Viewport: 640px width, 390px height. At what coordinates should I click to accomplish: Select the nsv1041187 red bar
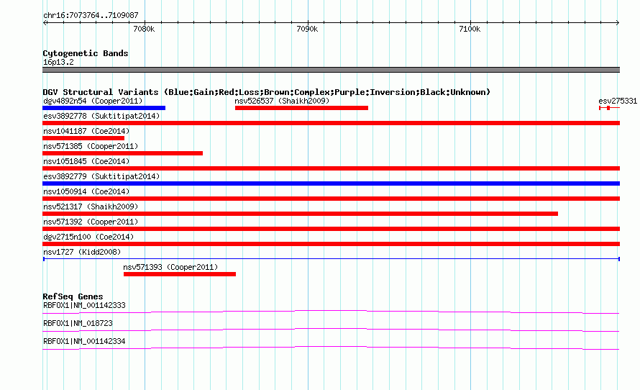point(83,138)
